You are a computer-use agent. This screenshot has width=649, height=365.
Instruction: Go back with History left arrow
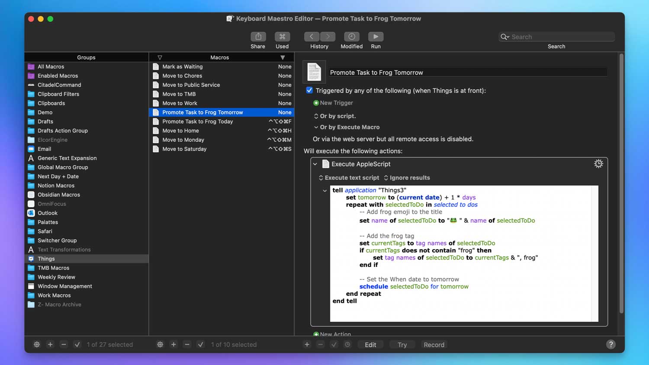click(312, 36)
